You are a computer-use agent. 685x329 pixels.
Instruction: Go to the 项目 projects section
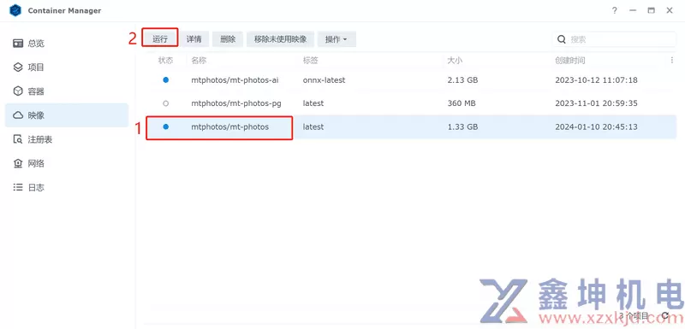point(67,68)
